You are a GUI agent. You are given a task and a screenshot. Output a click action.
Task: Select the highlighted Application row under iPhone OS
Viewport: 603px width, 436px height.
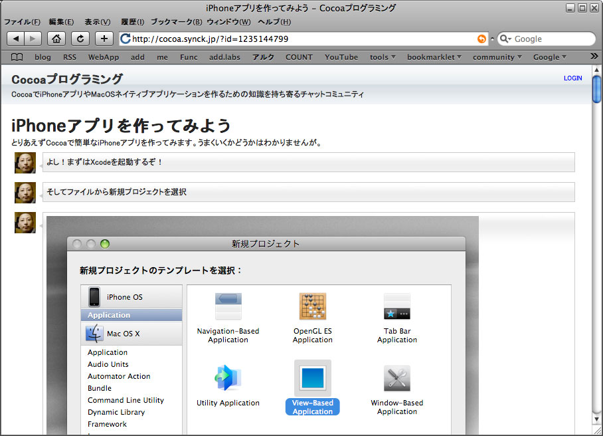pyautogui.click(x=131, y=315)
